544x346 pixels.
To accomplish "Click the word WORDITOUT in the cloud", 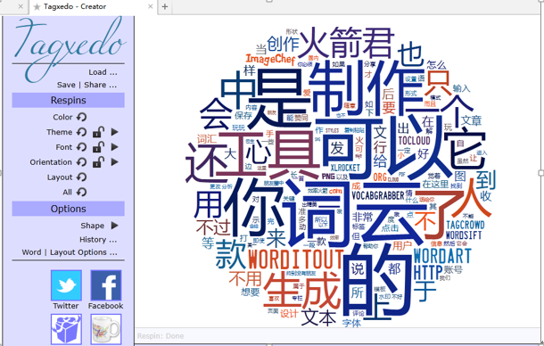I will pyautogui.click(x=296, y=259).
